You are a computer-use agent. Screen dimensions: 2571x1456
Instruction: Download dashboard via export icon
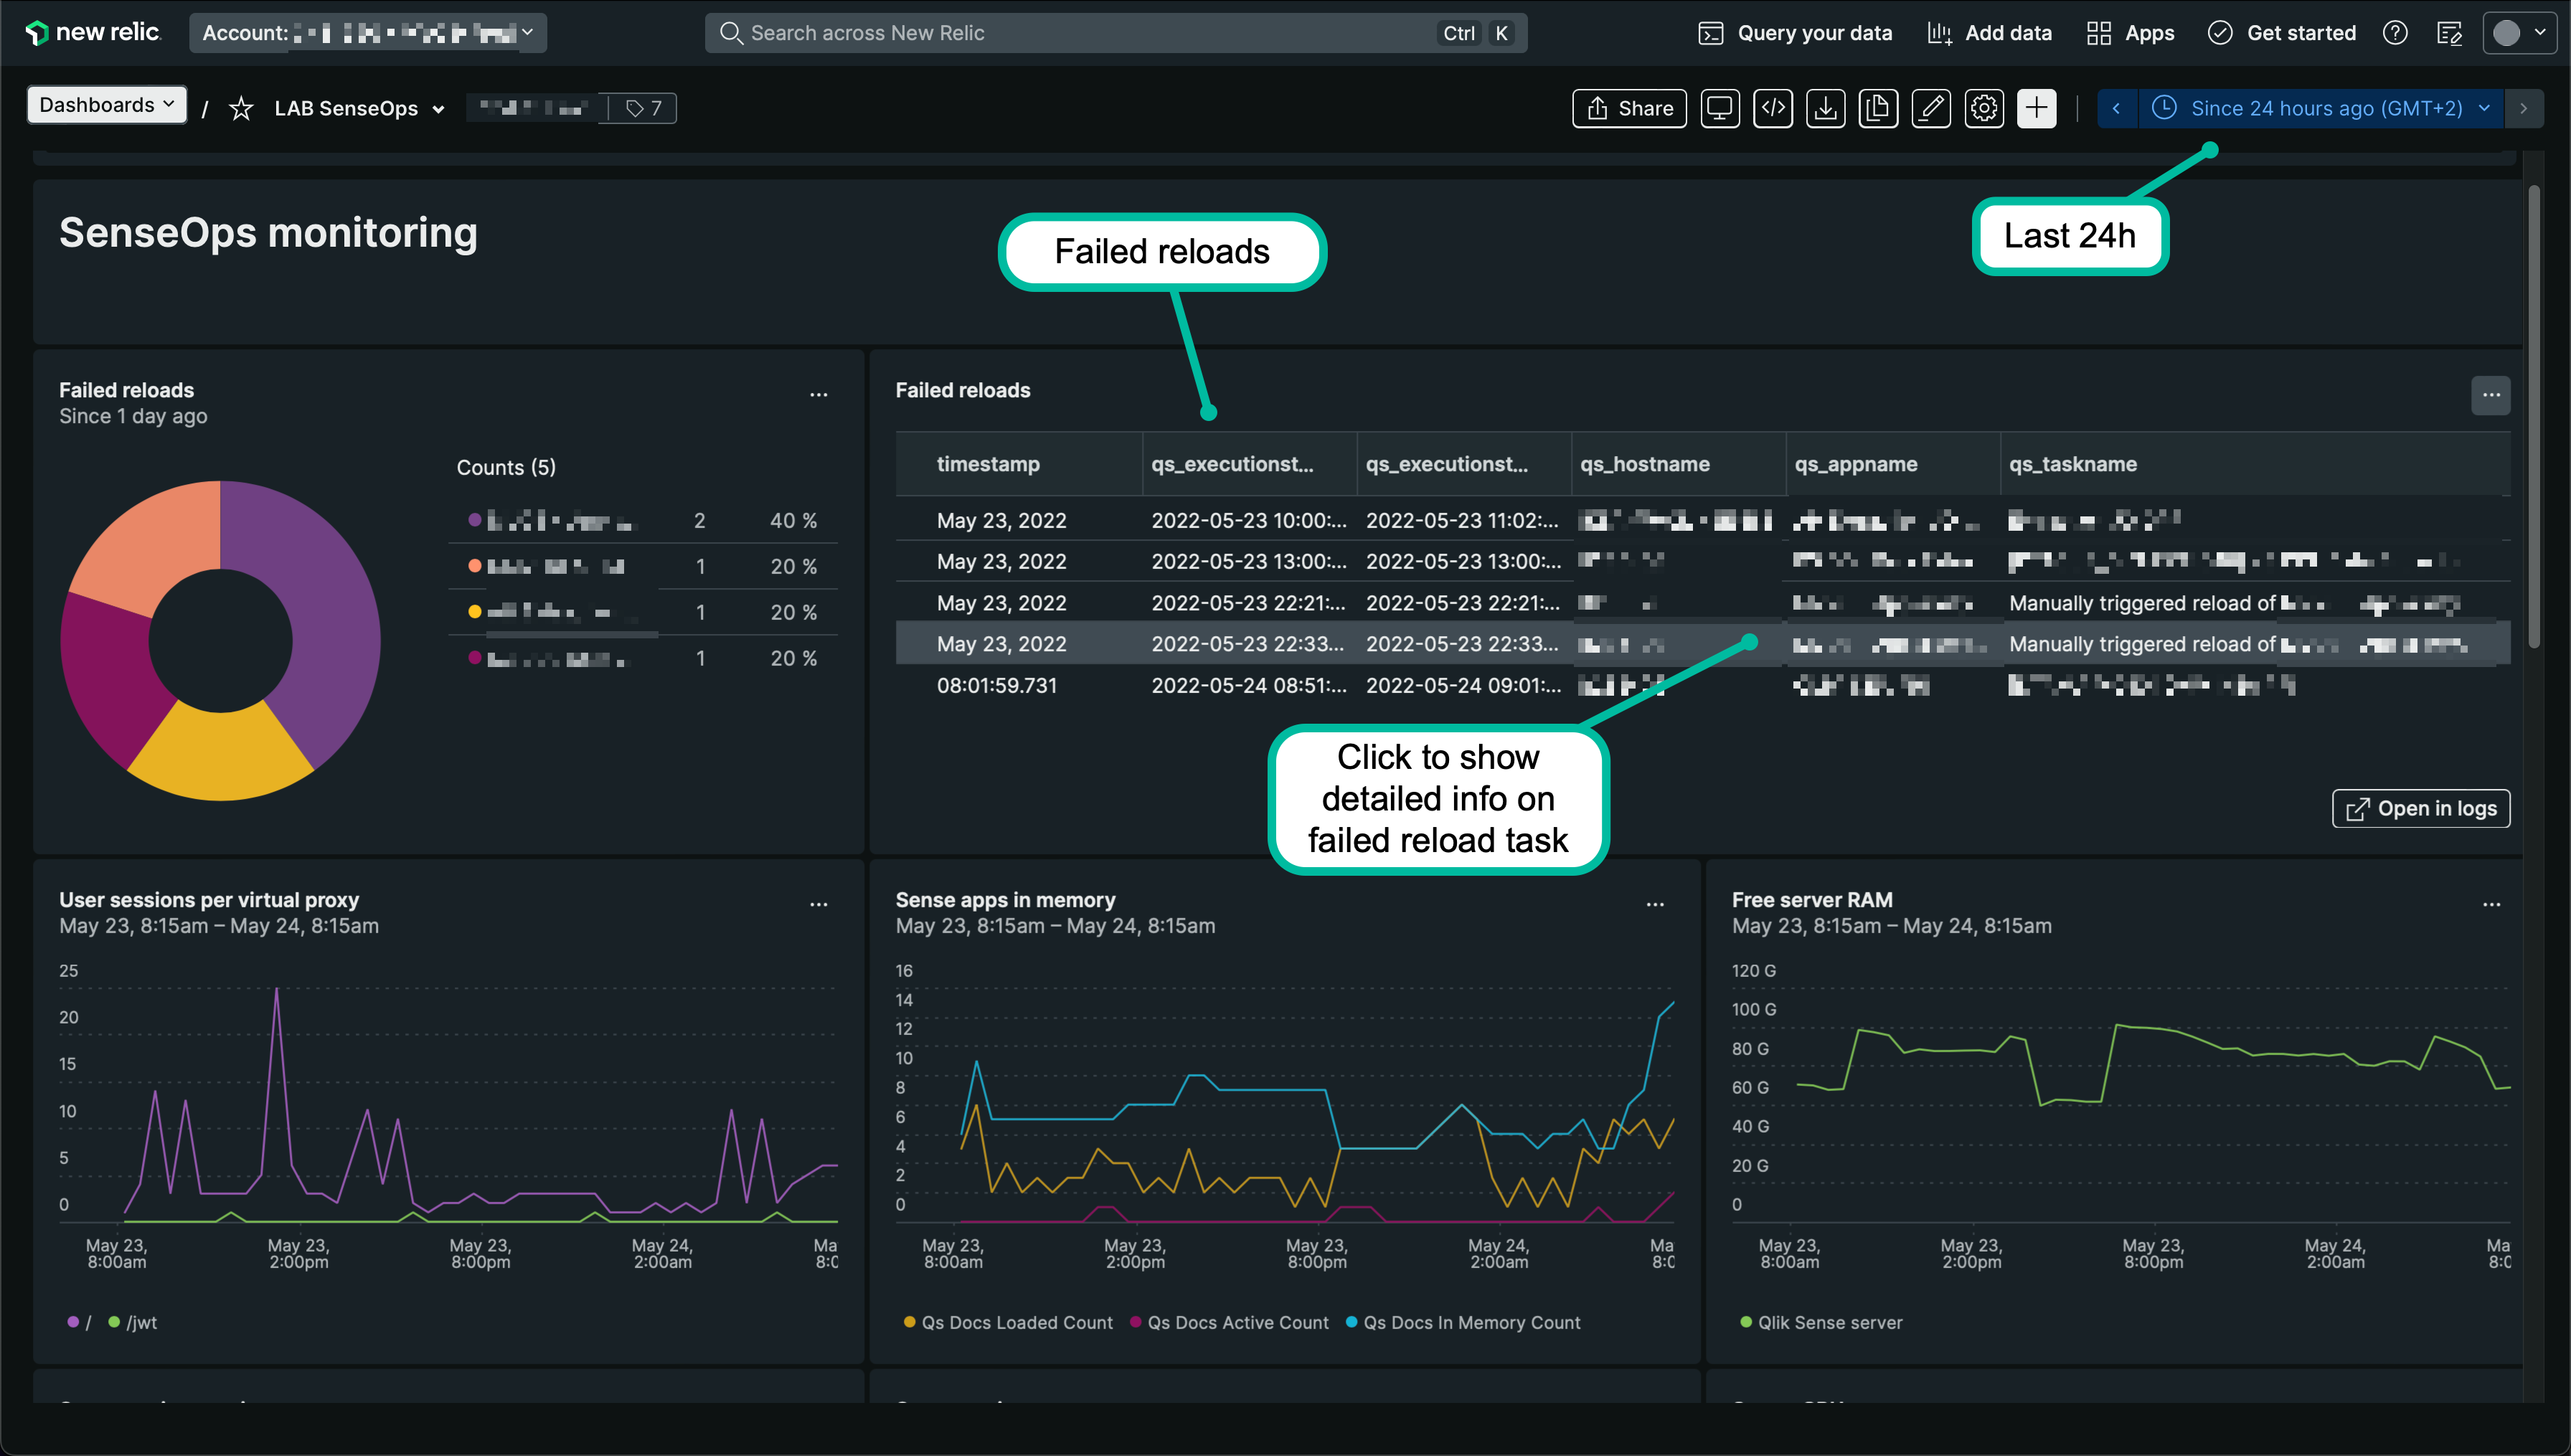click(1825, 108)
